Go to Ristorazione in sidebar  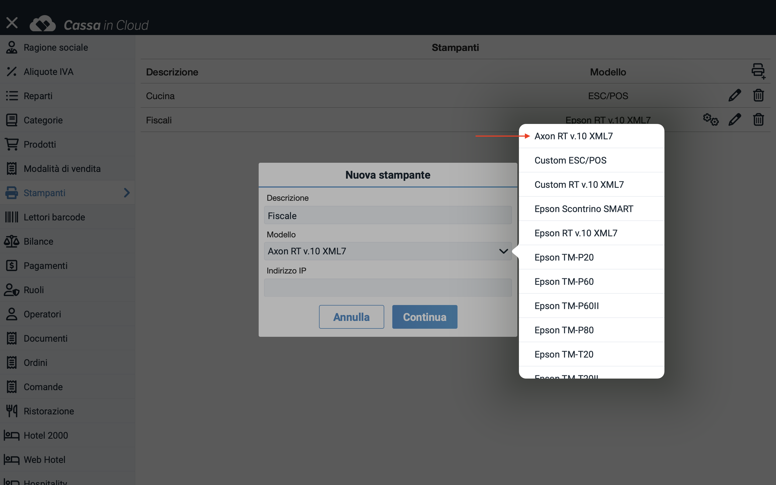click(x=49, y=411)
